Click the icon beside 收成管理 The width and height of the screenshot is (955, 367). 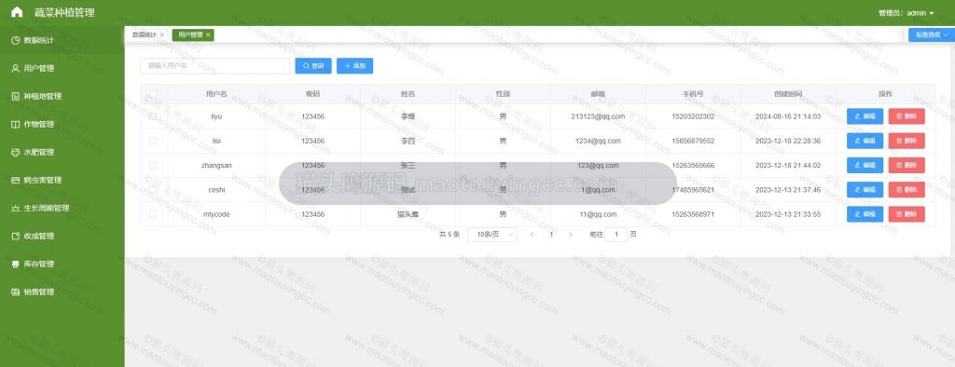click(x=16, y=237)
